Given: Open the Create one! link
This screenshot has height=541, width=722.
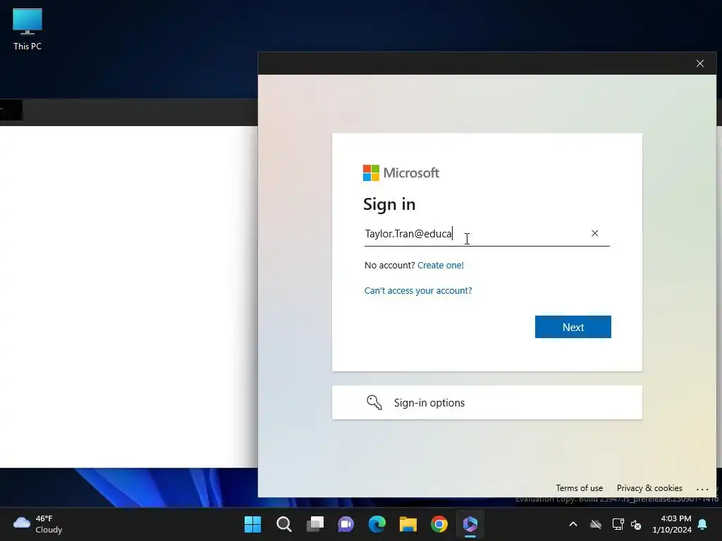Looking at the screenshot, I should click(440, 265).
